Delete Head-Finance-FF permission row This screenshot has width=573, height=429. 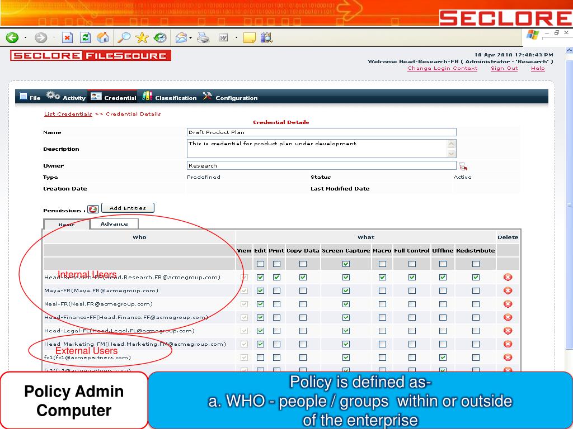(x=508, y=317)
